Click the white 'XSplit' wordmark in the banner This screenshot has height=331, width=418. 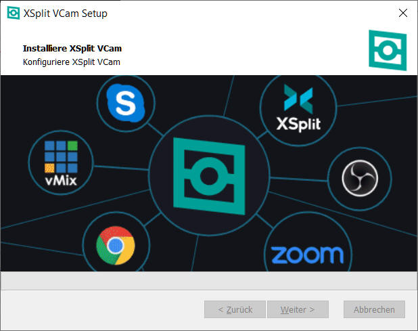pos(298,124)
